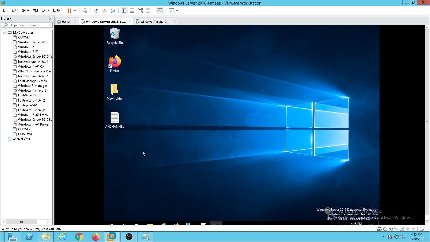Viewport: 430px width, 242px height.
Task: Click the VM view vertical scrollbar down arrow
Action: click(427, 223)
